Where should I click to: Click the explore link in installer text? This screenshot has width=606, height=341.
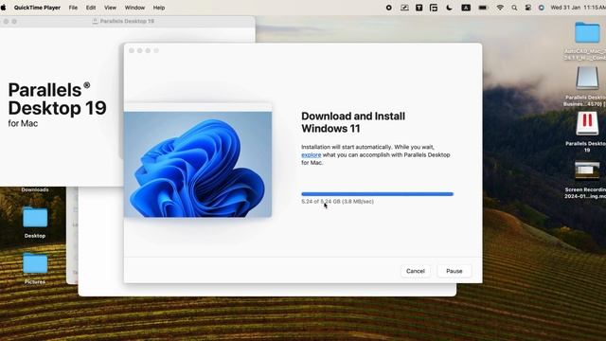pos(312,154)
